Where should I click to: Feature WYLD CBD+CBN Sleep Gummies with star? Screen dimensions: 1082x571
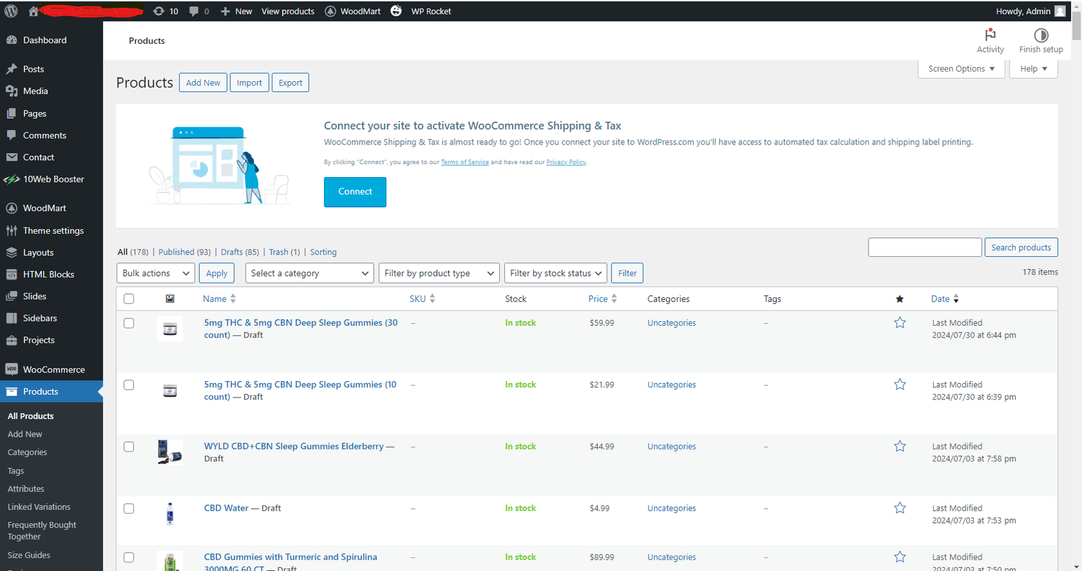[x=899, y=446]
